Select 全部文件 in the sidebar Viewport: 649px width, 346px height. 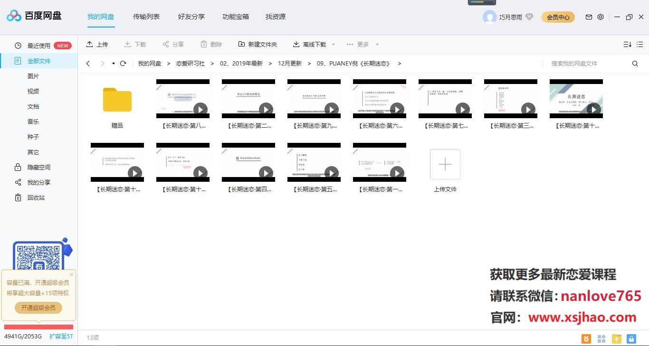(x=39, y=61)
